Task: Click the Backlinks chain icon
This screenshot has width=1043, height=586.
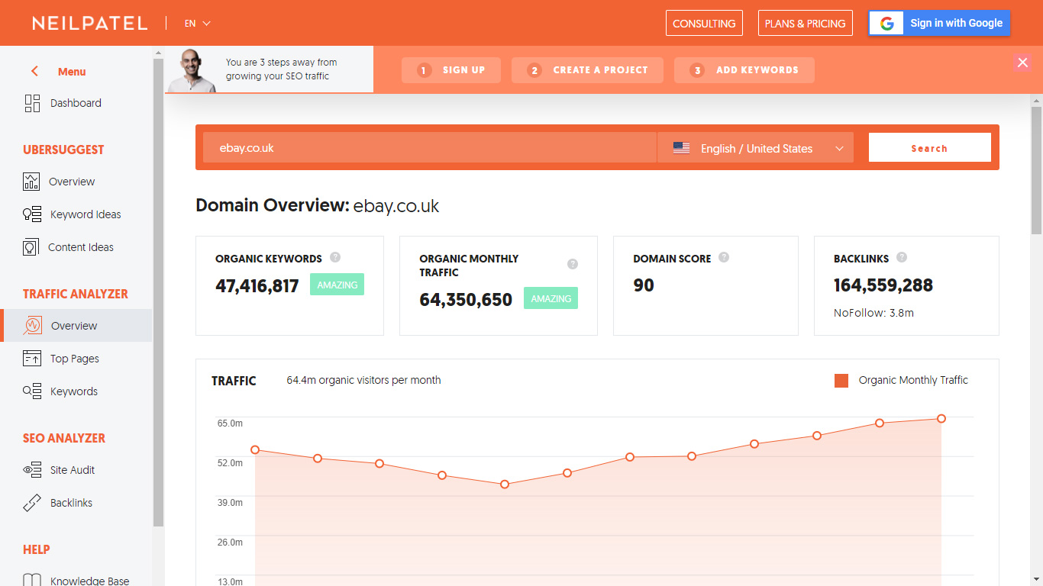Action: (32, 503)
